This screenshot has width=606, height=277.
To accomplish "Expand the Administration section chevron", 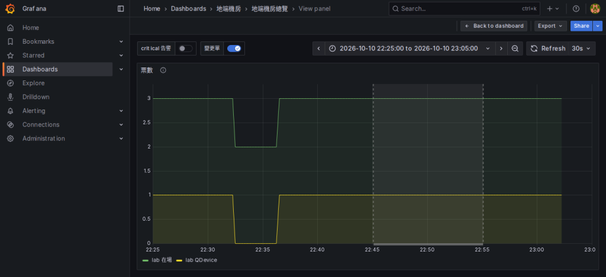I will click(121, 138).
